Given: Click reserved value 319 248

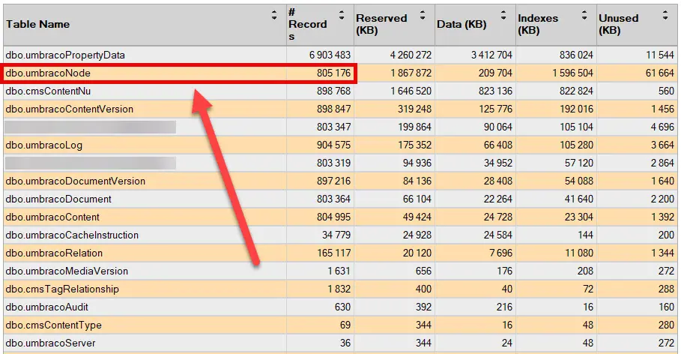Looking at the screenshot, I should tap(415, 109).
